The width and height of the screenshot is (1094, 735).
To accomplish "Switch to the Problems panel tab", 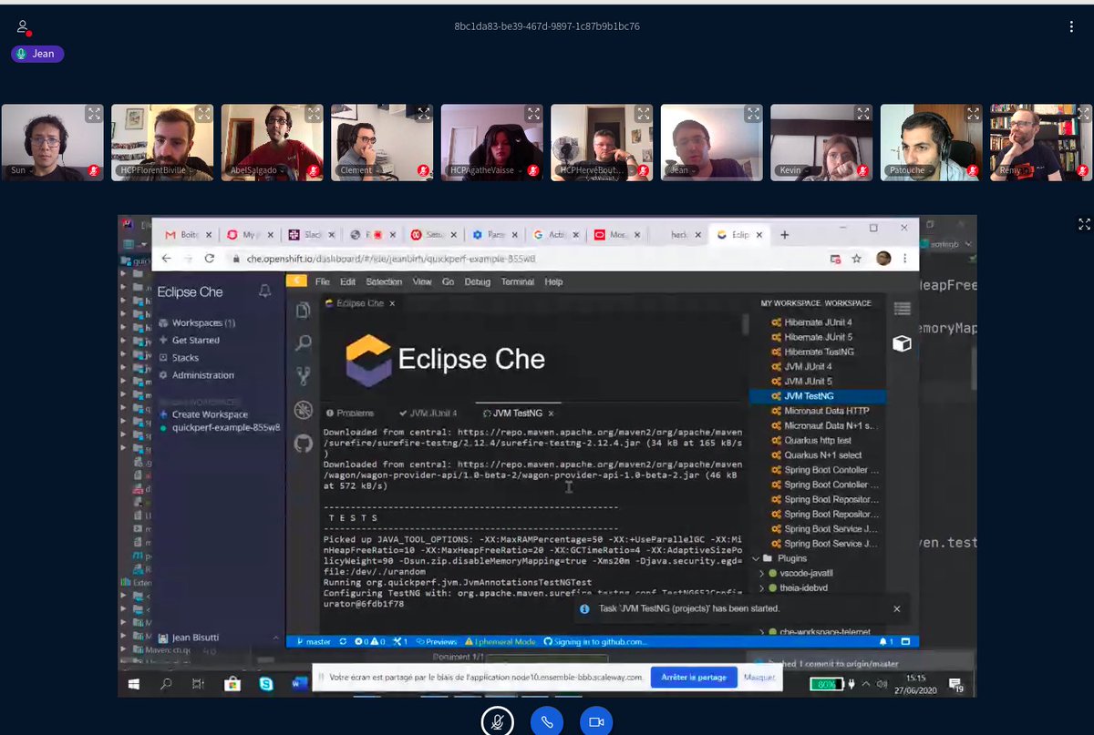I will pyautogui.click(x=350, y=413).
